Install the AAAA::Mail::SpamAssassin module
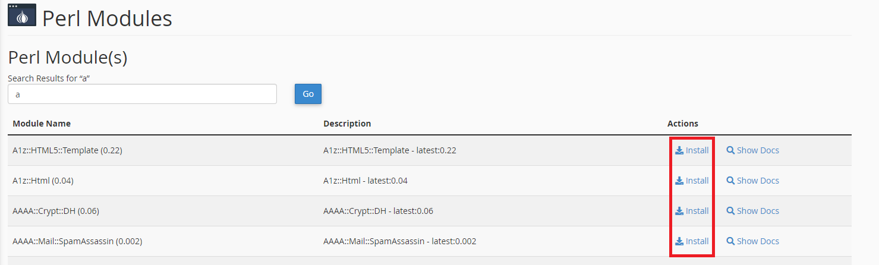The image size is (879, 265). click(692, 241)
